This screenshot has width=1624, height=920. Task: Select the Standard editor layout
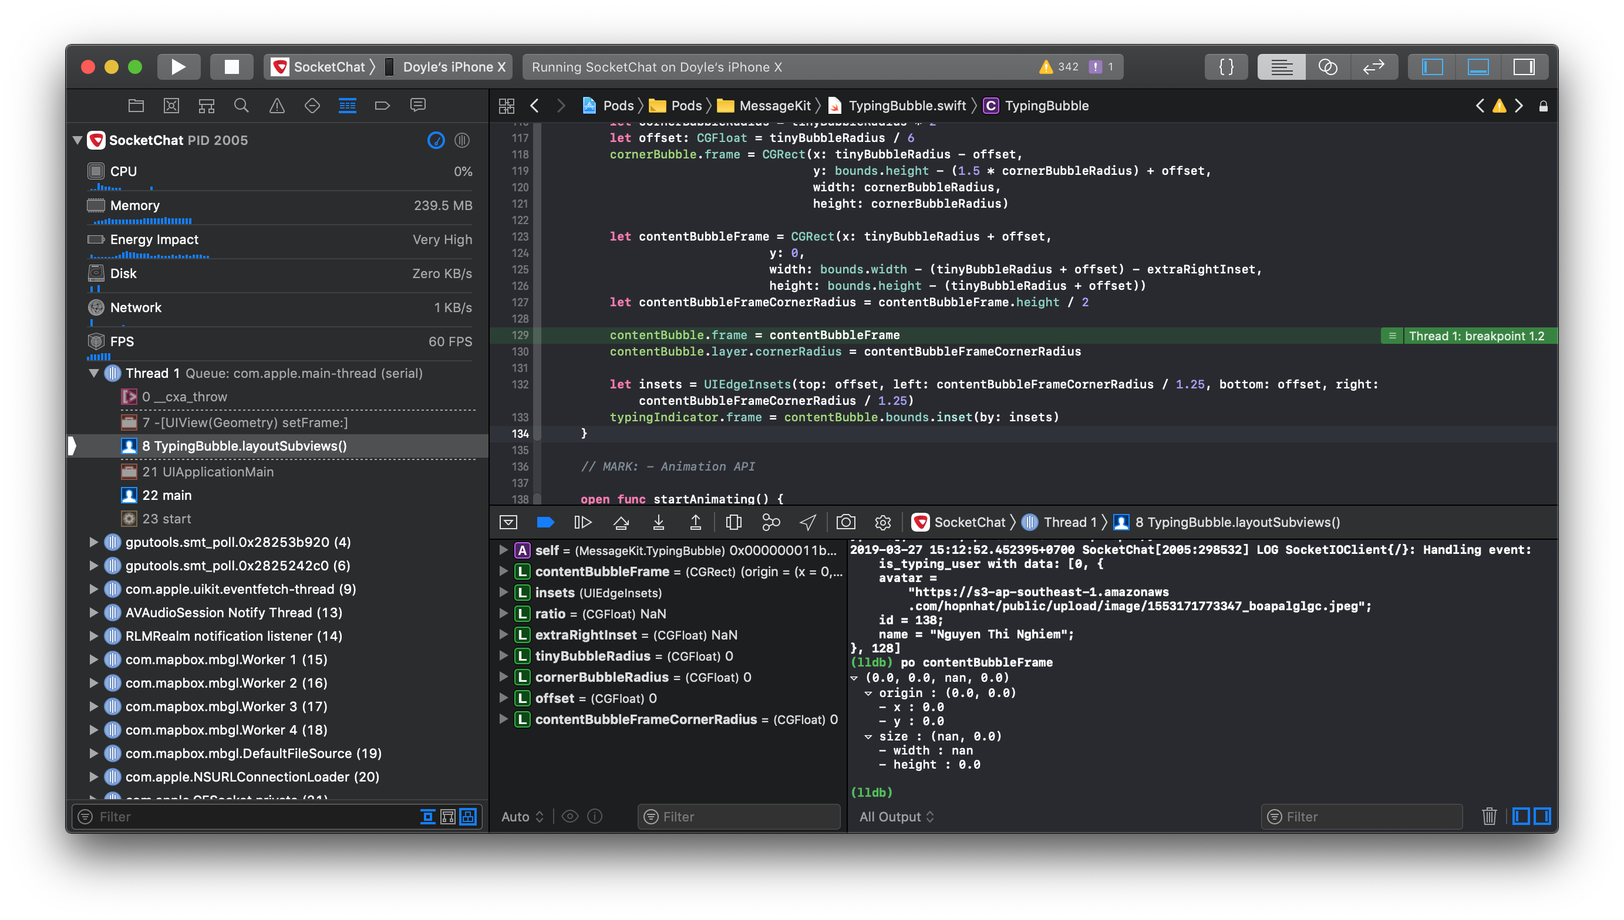pos(1281,67)
